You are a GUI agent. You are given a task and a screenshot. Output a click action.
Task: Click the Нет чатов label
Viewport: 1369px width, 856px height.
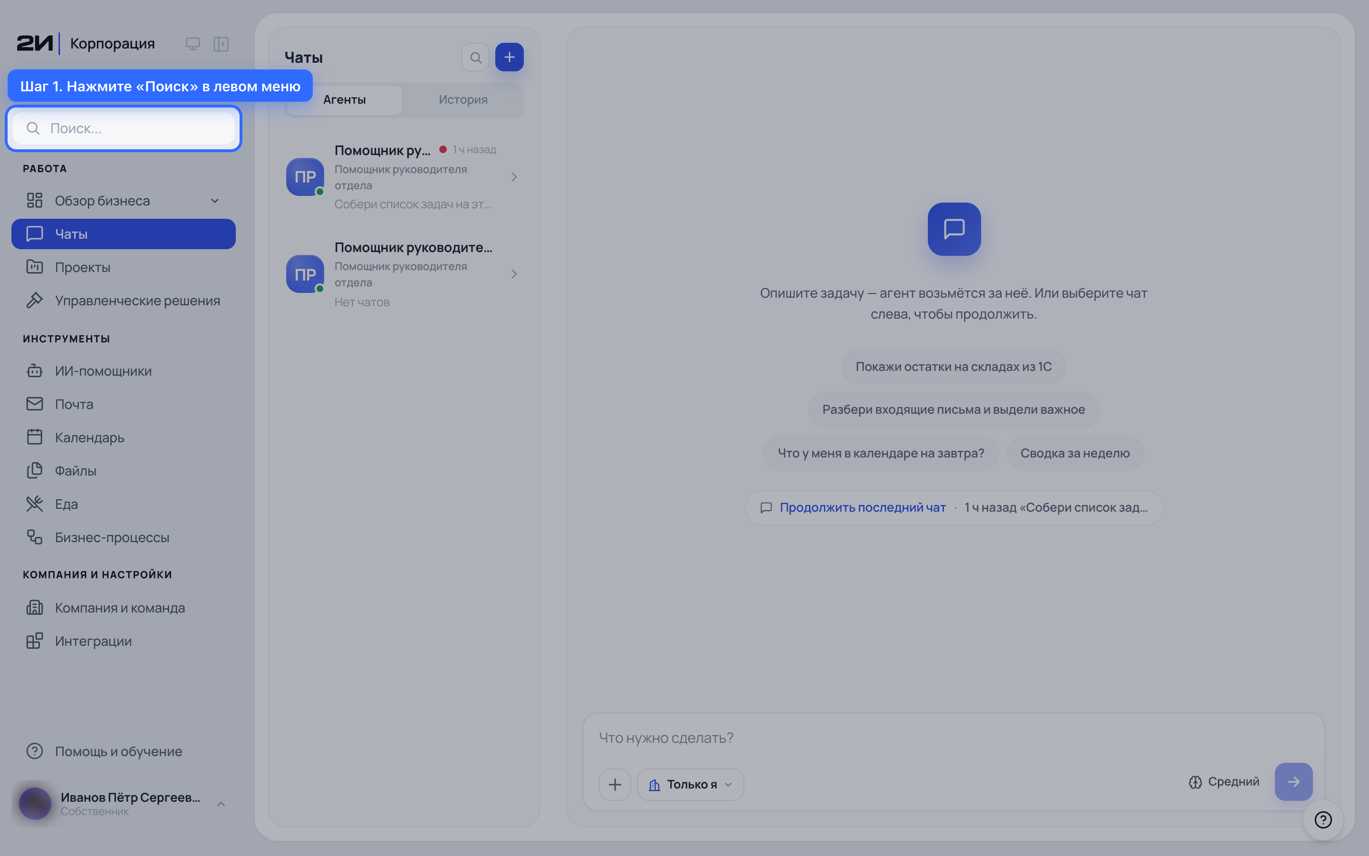(x=362, y=302)
